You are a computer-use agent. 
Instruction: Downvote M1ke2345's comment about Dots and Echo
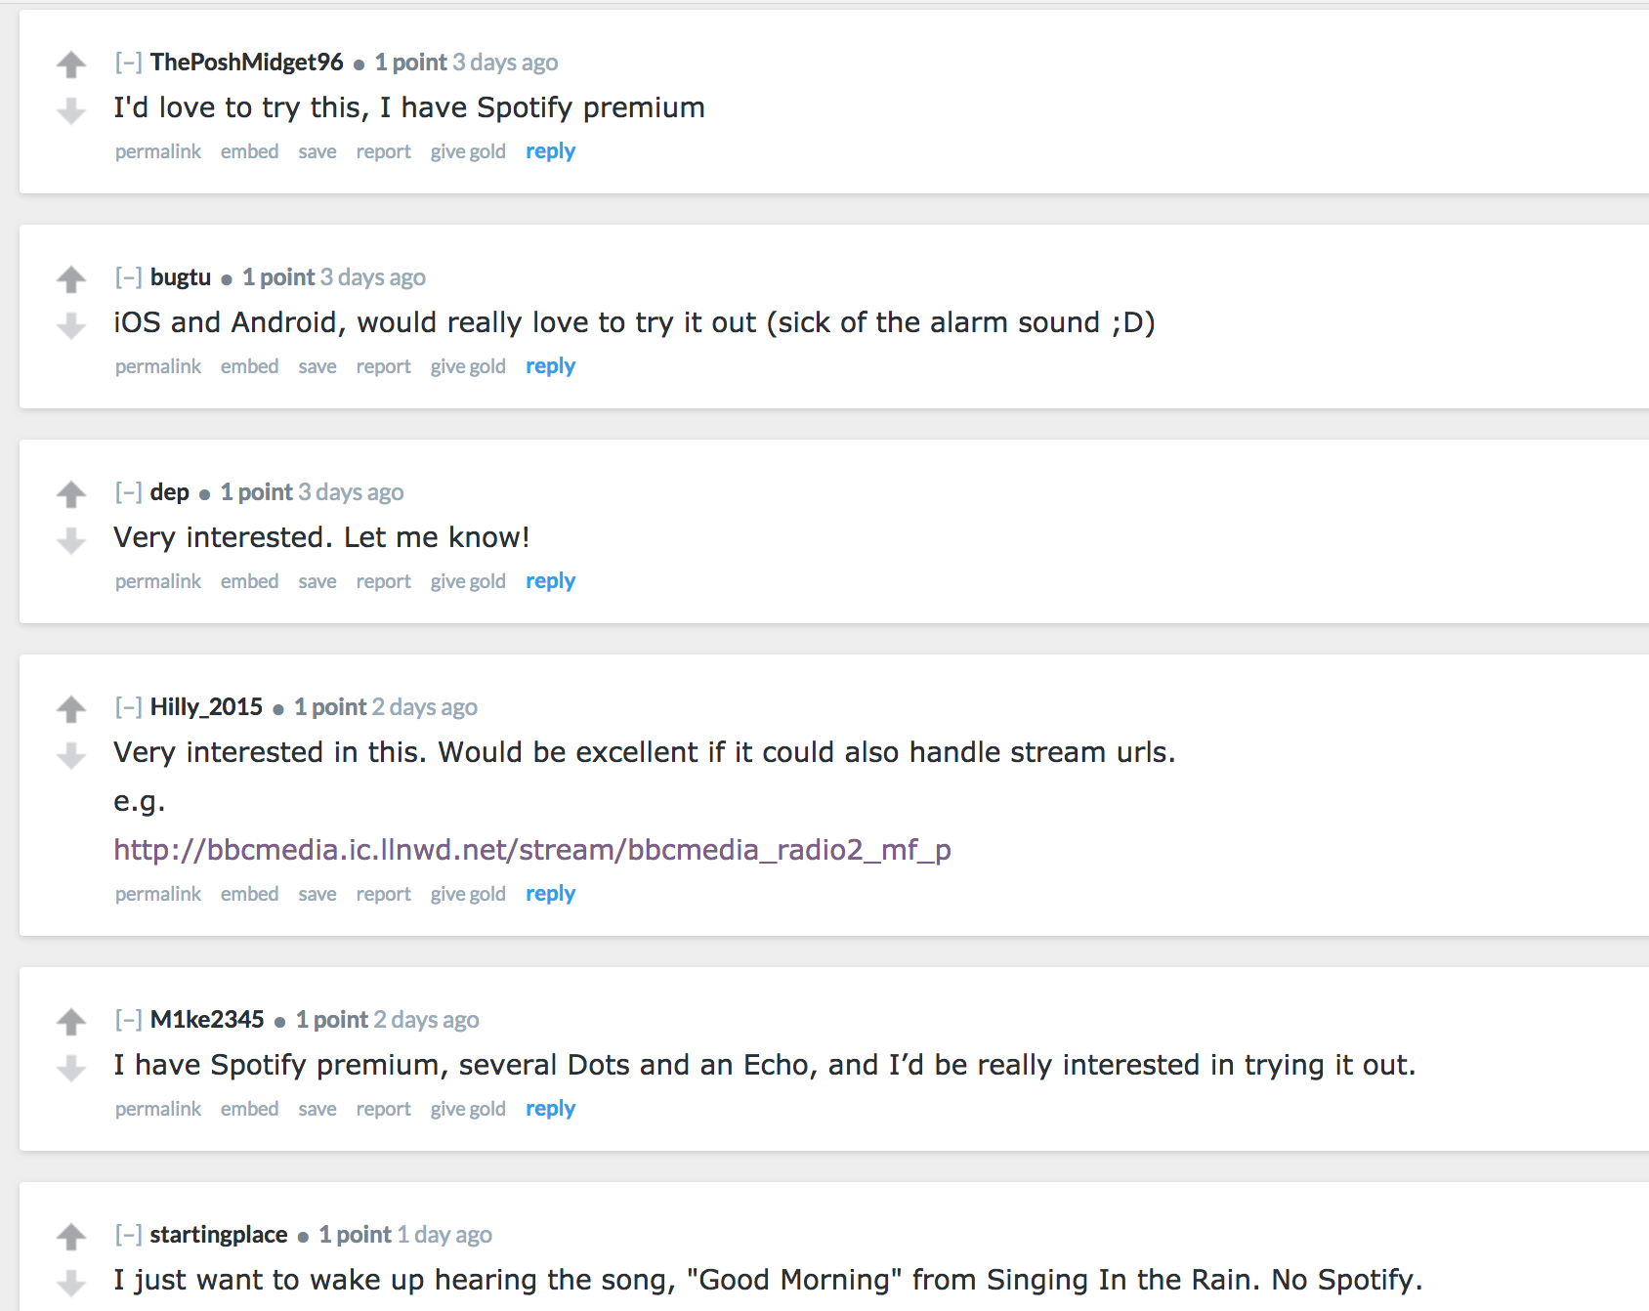point(71,1068)
